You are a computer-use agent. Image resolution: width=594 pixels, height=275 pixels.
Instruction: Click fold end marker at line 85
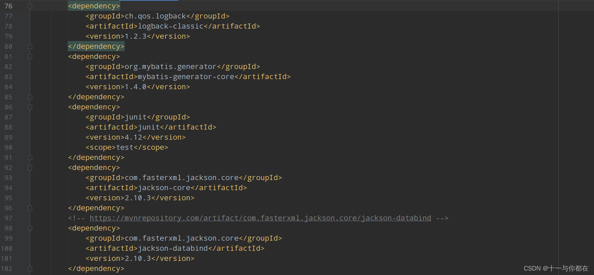coord(30,97)
